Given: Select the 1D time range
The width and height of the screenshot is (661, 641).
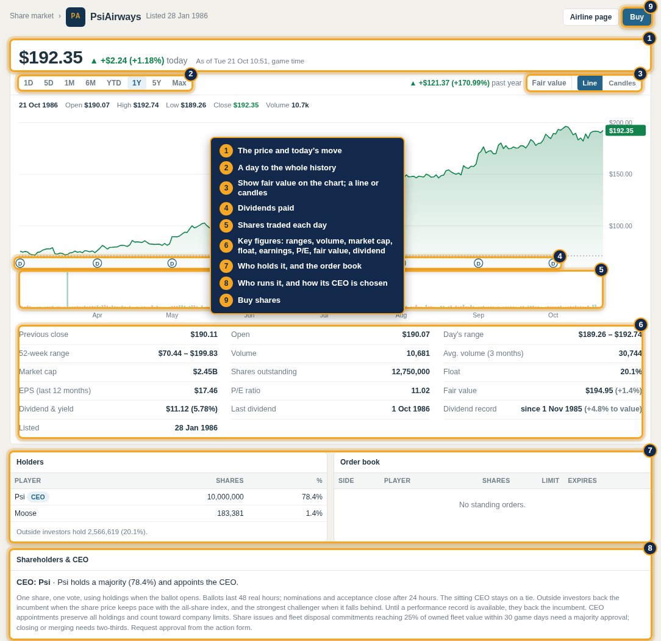Looking at the screenshot, I should click(28, 82).
